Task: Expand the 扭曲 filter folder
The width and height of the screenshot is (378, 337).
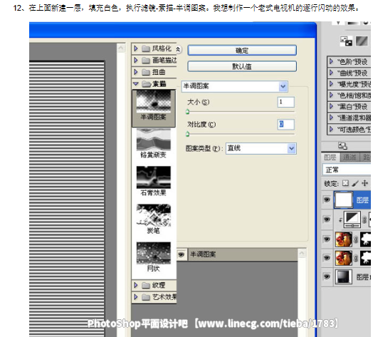Action: point(136,72)
